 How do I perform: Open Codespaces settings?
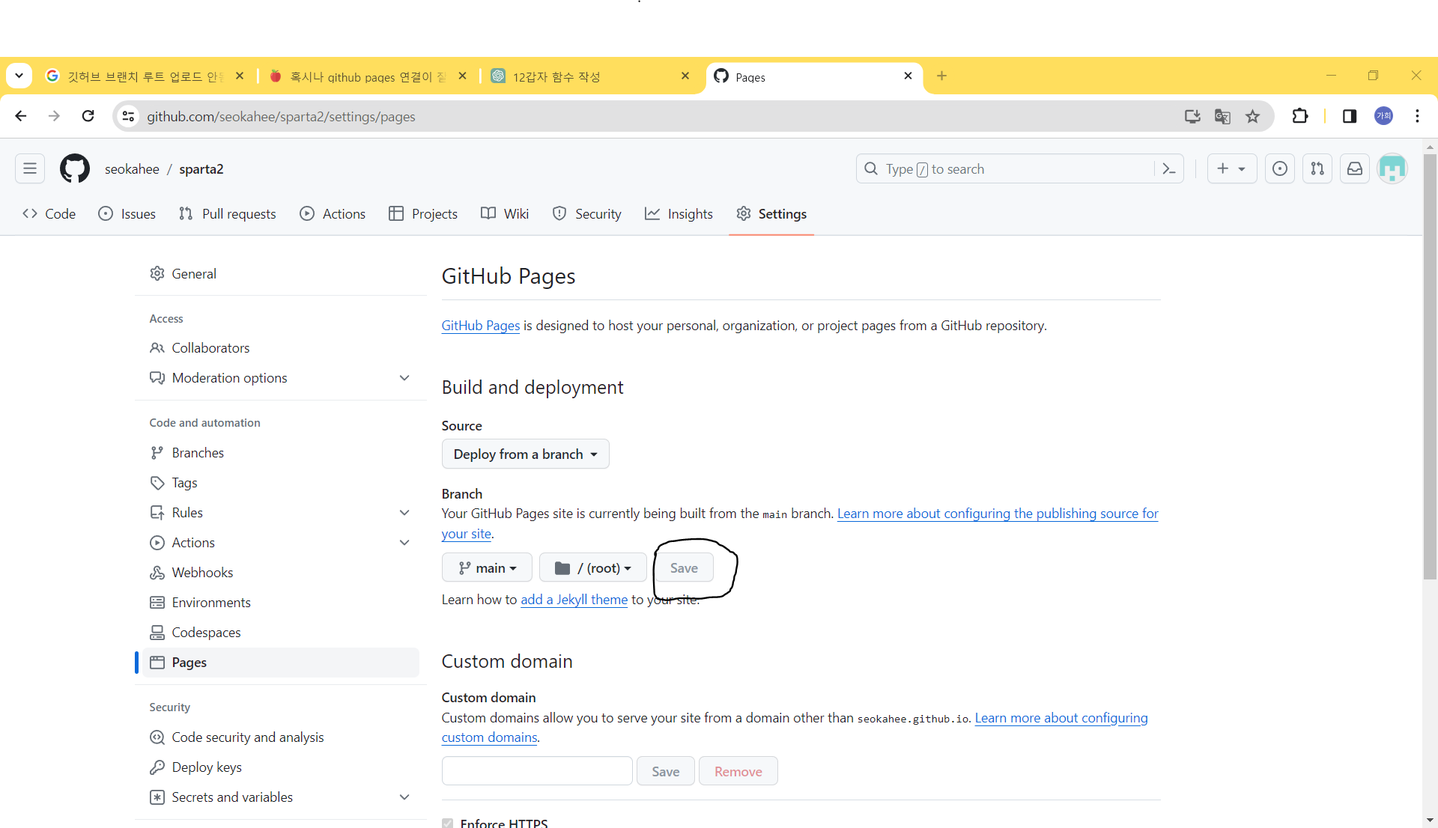[x=281, y=633]
